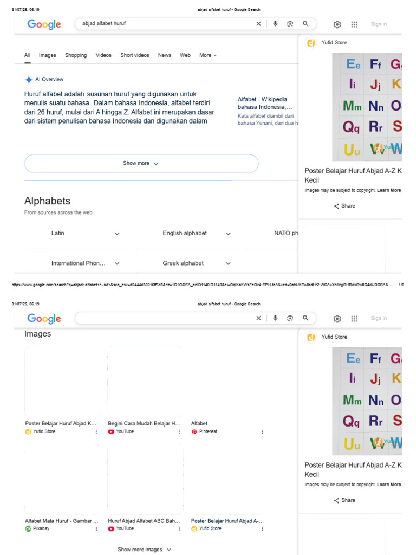Screen dimensions: 416x555
Task: Click the AI Overview "Show more" button
Action: point(141,163)
